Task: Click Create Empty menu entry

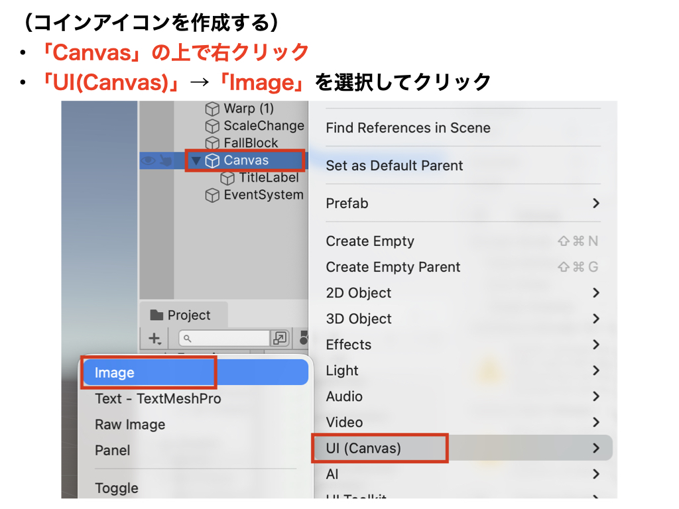Action: [x=370, y=241]
